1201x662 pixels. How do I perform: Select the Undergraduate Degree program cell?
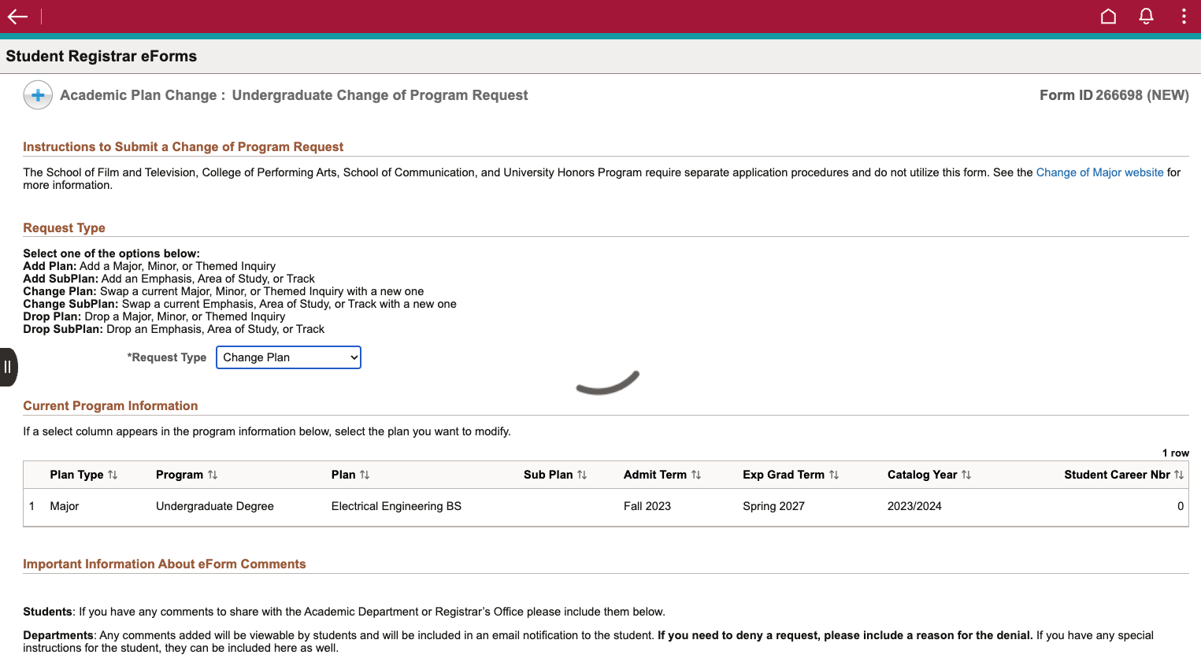click(x=215, y=506)
